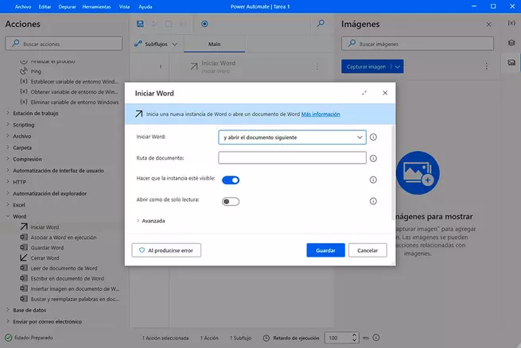Screen dimensions: 521x348
Task: Select the Asociar a Word en ejecución action
Action: [63, 238]
